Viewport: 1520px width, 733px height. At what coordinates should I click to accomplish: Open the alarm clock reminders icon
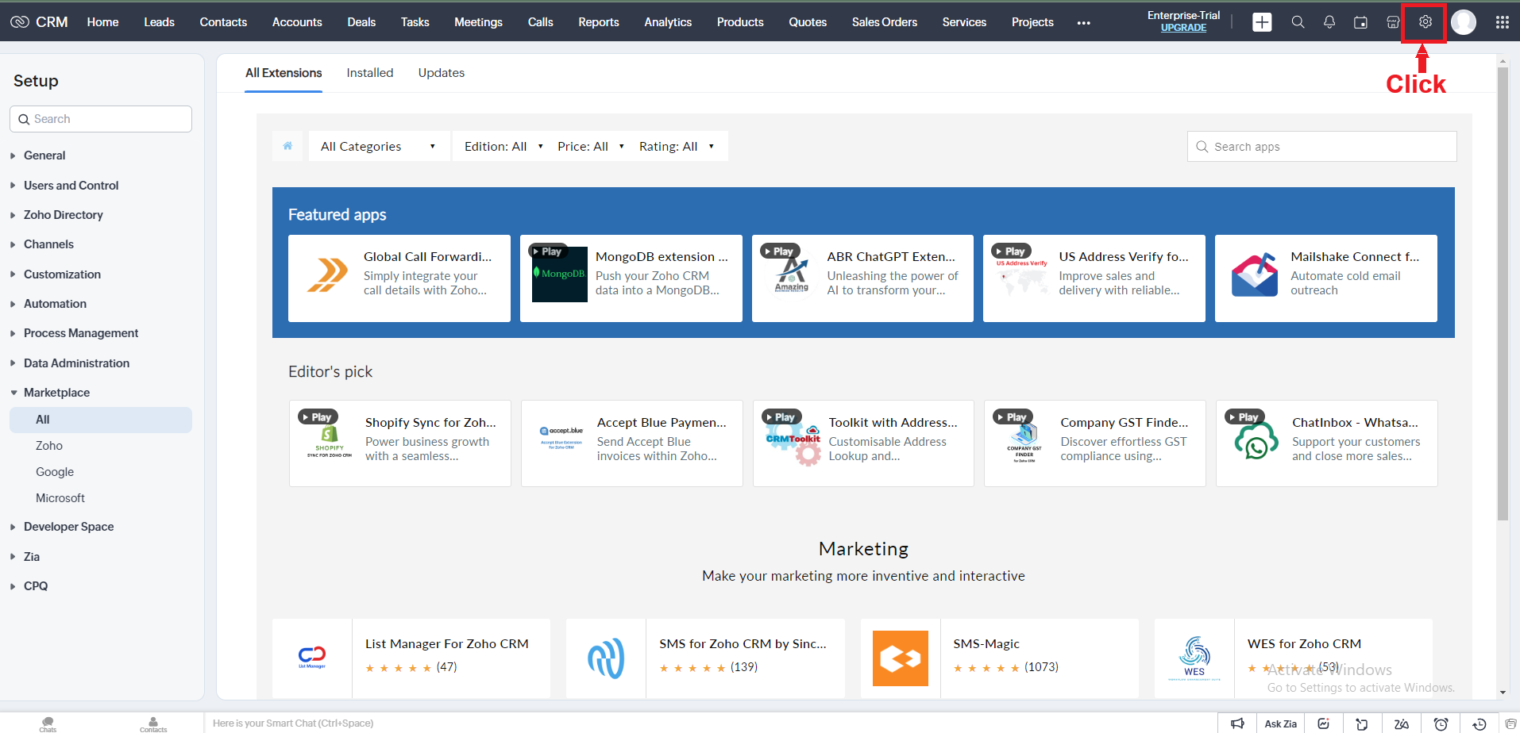[1441, 723]
